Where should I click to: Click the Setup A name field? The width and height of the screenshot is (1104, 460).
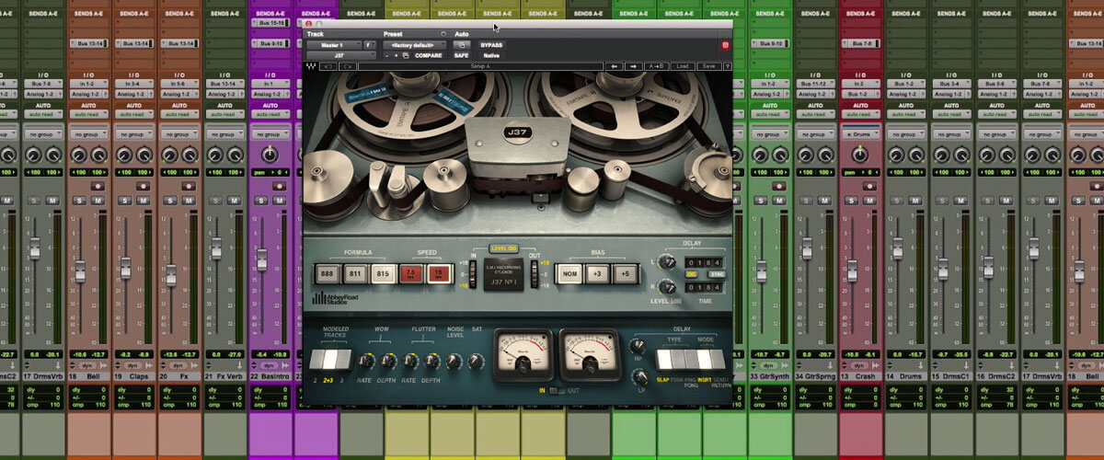tap(480, 66)
